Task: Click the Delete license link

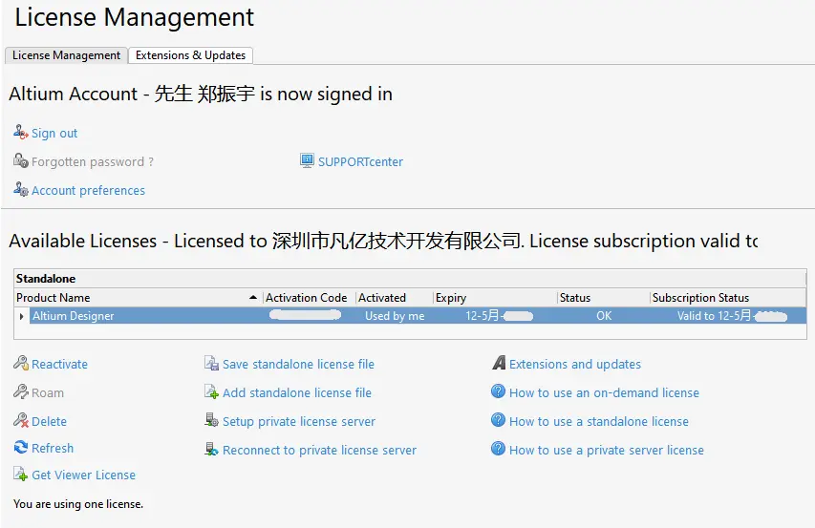Action: [x=50, y=422]
